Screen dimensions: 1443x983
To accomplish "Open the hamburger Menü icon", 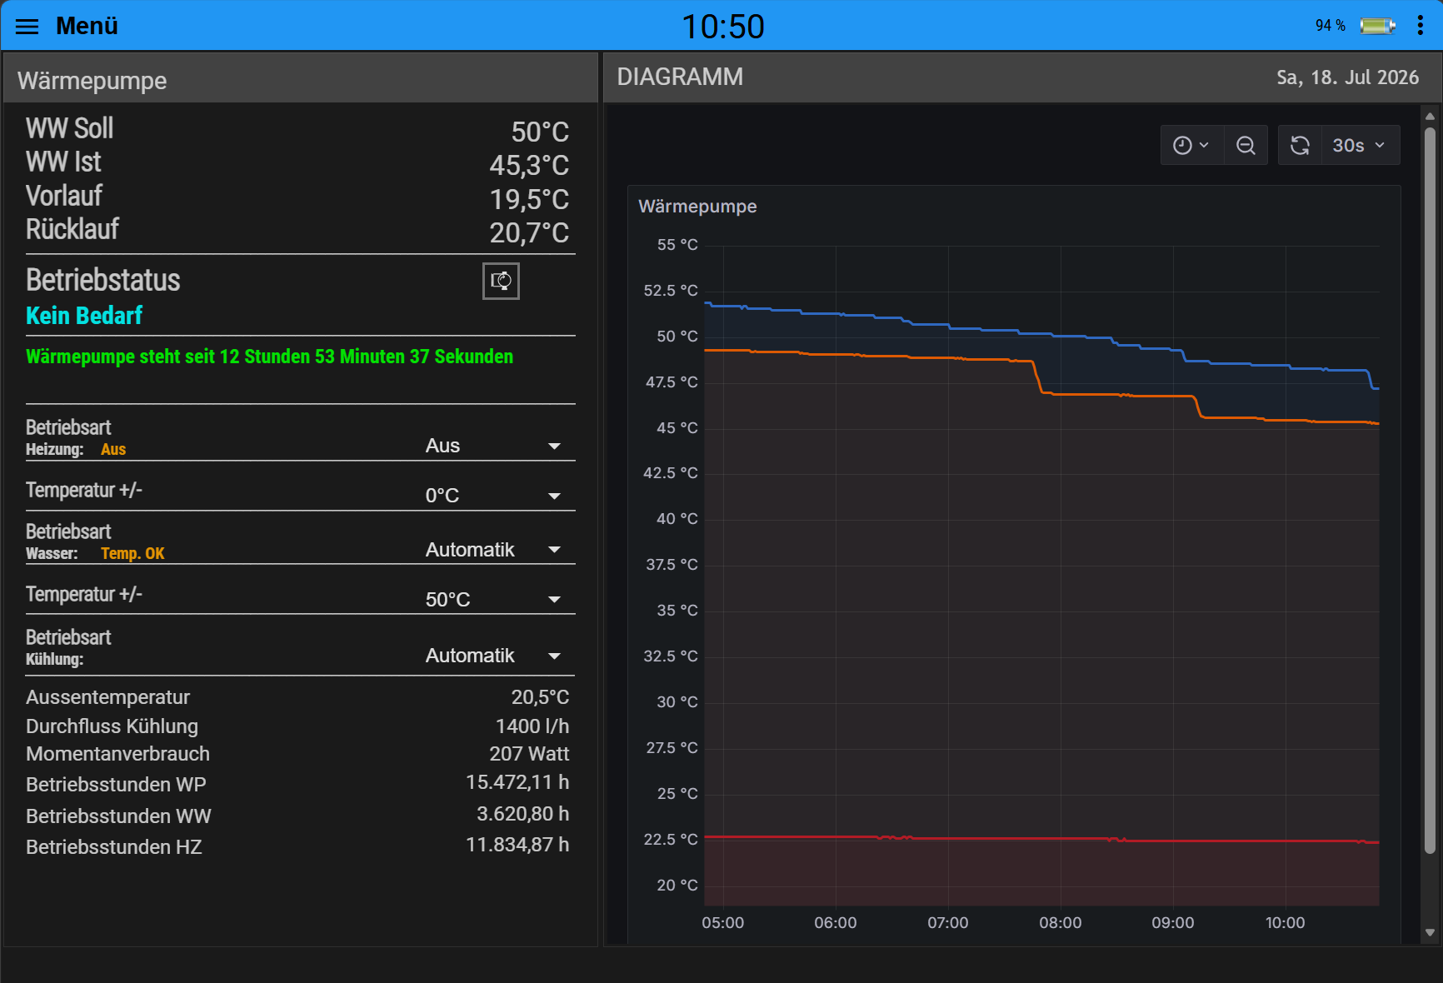I will [27, 27].
